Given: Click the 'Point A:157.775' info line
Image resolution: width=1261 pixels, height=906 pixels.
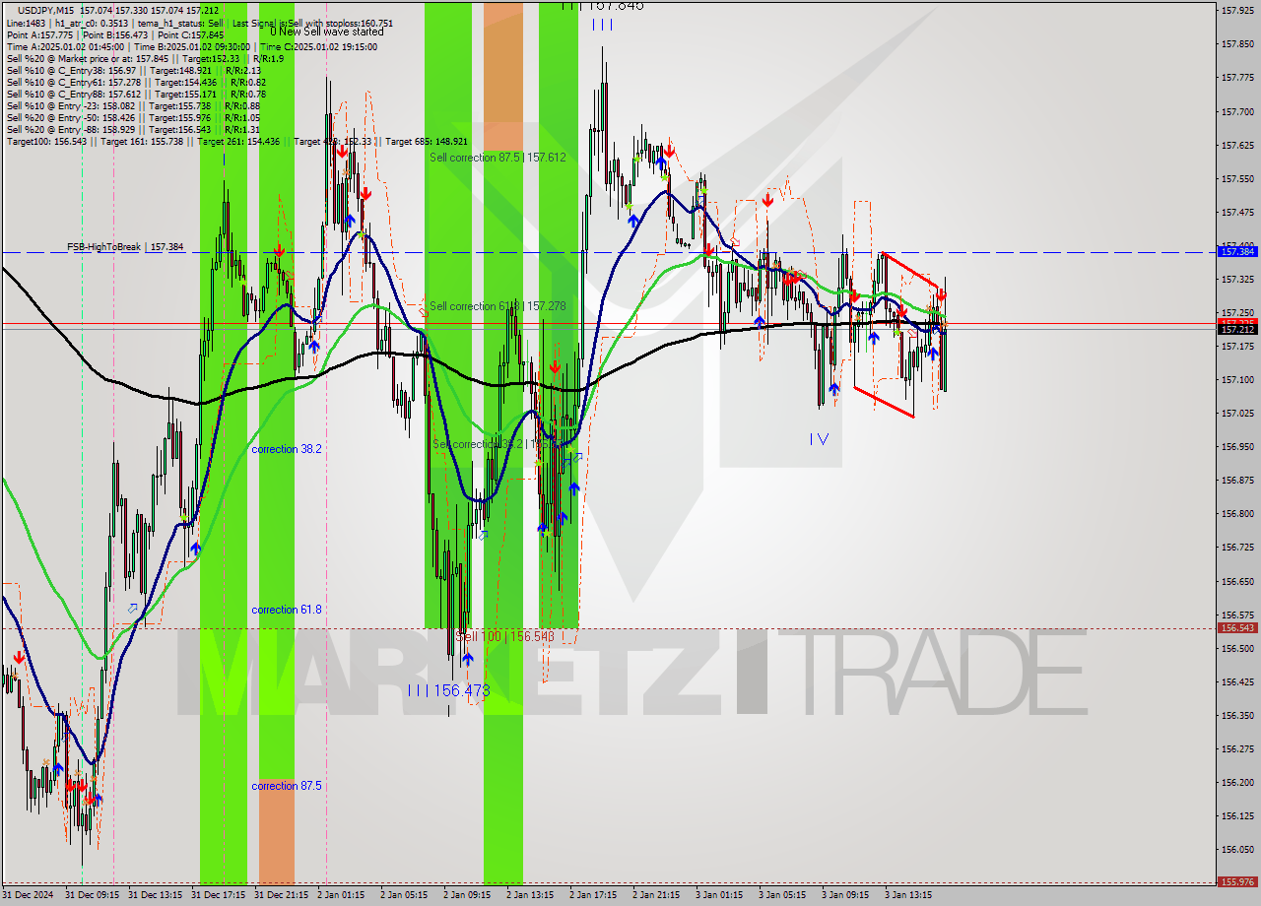Looking at the screenshot, I should pos(115,34).
